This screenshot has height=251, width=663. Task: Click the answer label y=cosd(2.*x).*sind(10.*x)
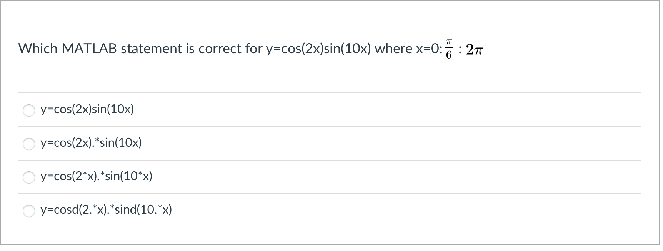pyautogui.click(x=106, y=210)
